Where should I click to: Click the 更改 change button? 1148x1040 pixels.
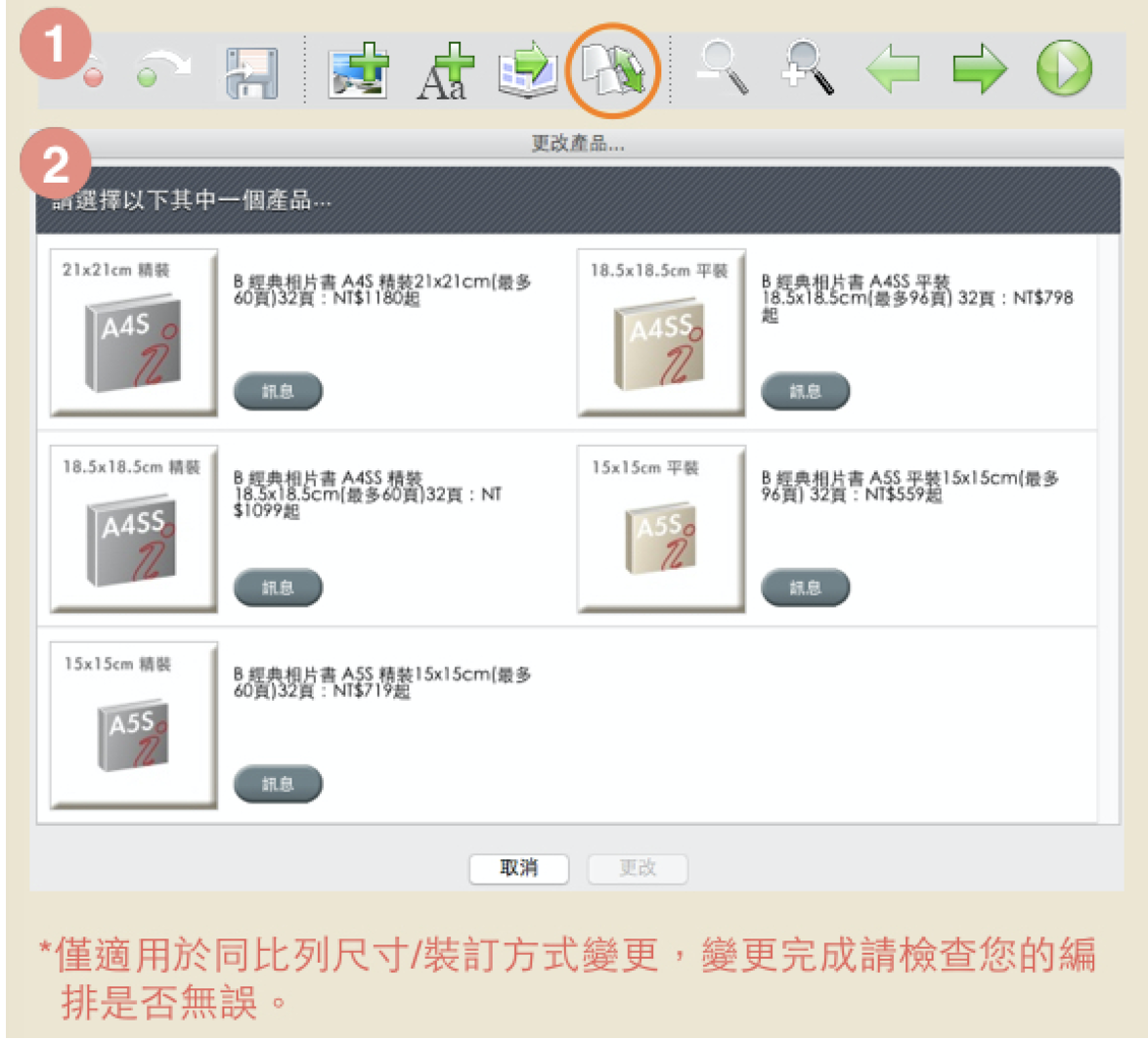tap(637, 868)
